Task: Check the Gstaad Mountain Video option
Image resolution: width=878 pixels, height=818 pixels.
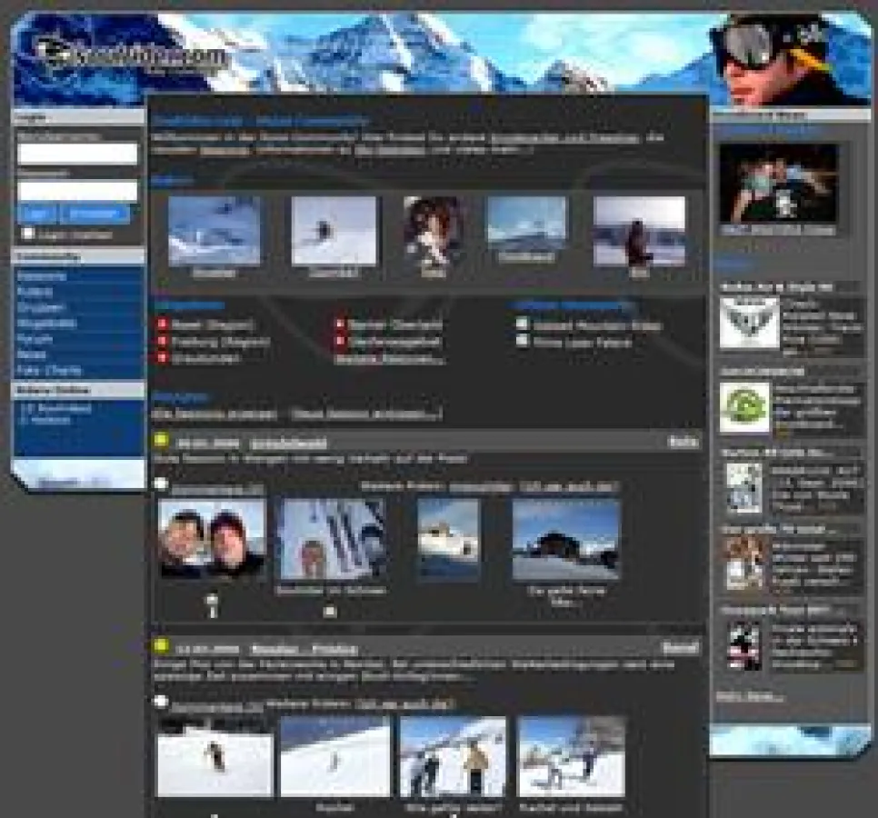Action: coord(522,322)
